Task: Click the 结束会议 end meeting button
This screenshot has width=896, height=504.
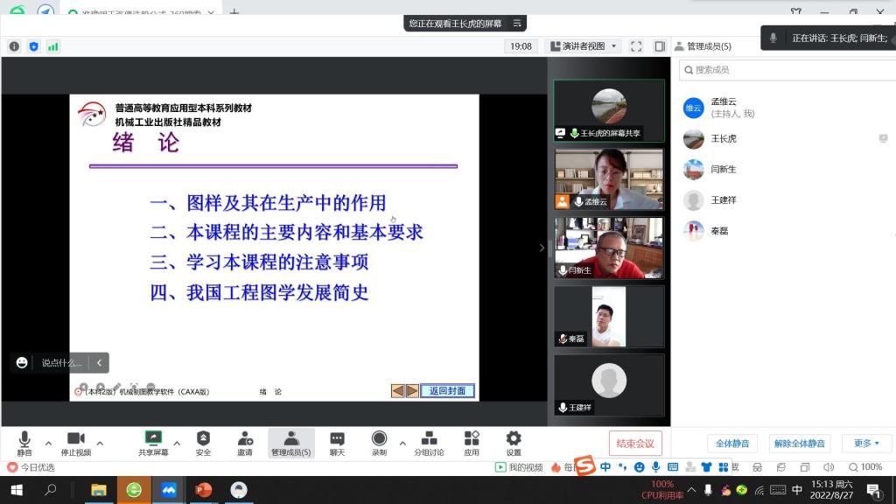Action: click(635, 444)
